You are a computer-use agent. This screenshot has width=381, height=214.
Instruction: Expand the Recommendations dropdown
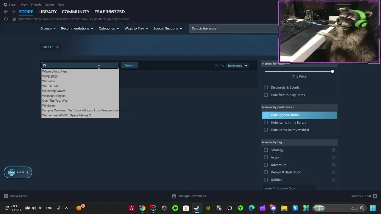click(77, 29)
